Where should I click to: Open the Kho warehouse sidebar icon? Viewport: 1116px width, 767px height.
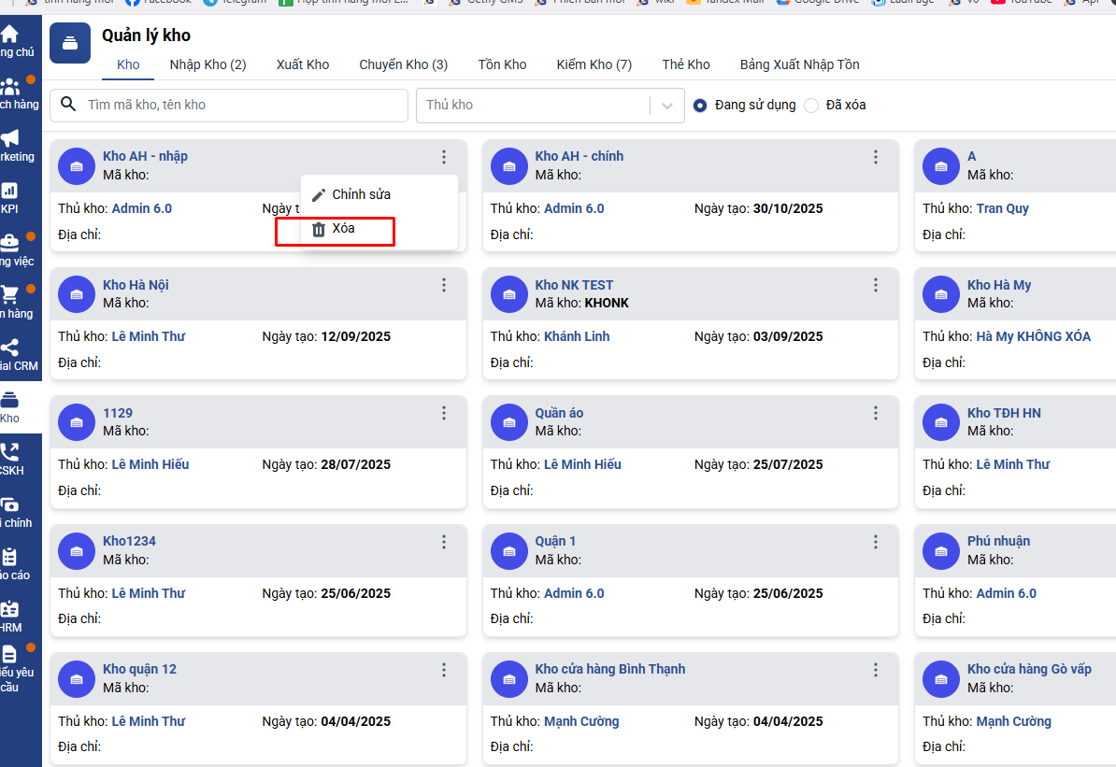pyautogui.click(x=9, y=400)
